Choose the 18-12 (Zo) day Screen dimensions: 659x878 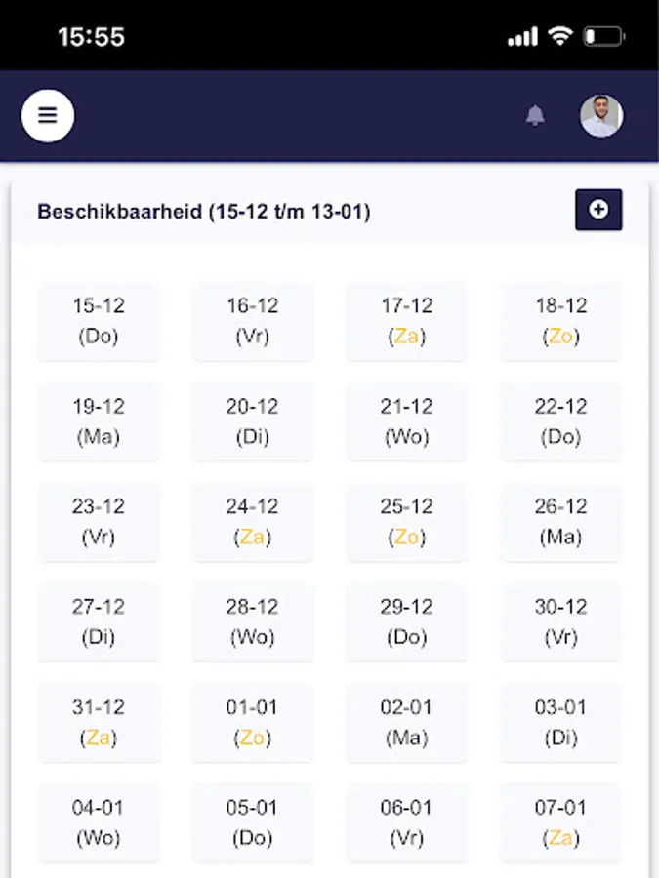point(560,321)
